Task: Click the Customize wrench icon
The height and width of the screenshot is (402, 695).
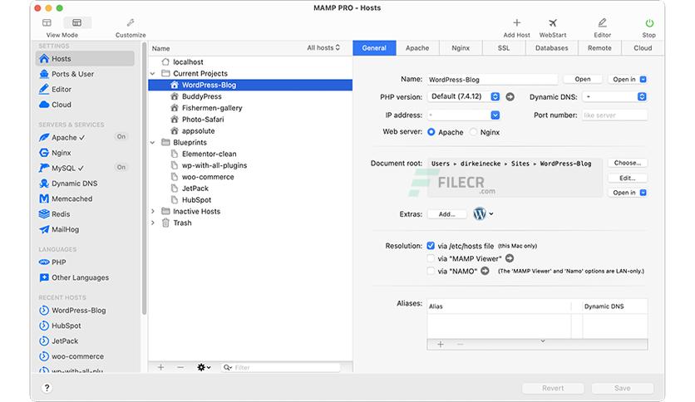Action: tap(131, 22)
